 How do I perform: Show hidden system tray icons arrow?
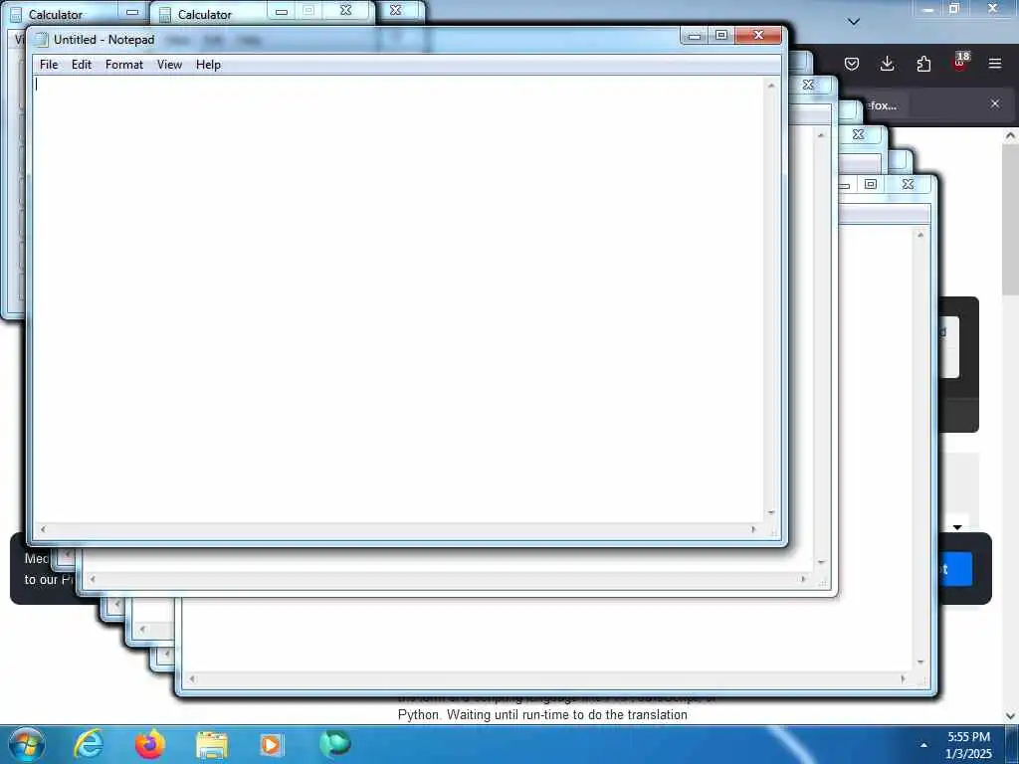click(x=923, y=745)
